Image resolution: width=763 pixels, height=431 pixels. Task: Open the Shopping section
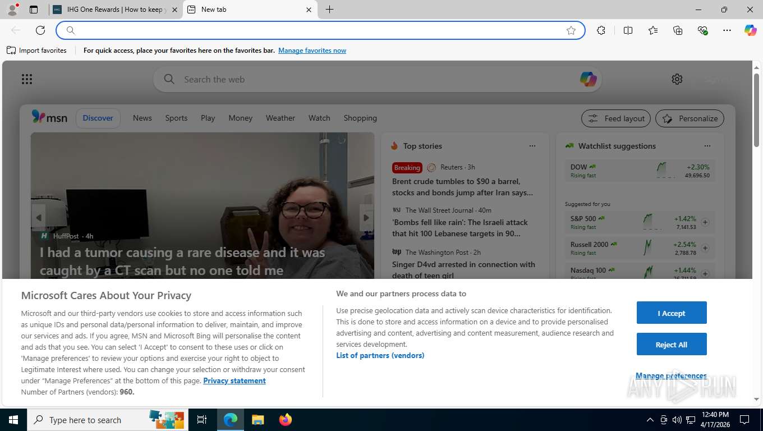[x=360, y=118]
